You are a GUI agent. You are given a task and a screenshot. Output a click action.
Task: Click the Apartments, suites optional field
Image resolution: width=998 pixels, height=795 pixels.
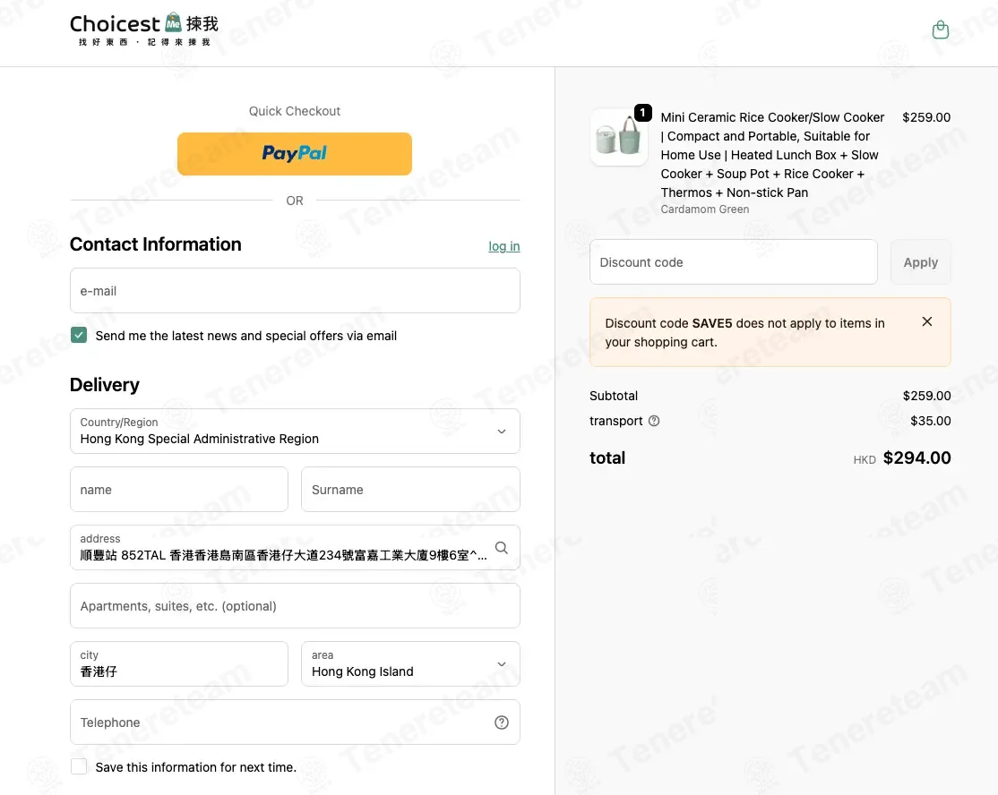click(x=295, y=606)
